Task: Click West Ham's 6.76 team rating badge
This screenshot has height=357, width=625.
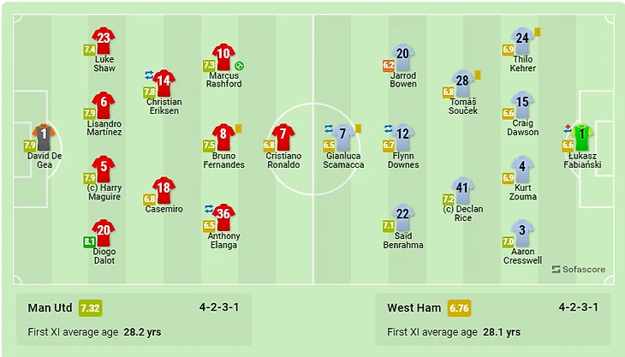Action: [x=459, y=308]
